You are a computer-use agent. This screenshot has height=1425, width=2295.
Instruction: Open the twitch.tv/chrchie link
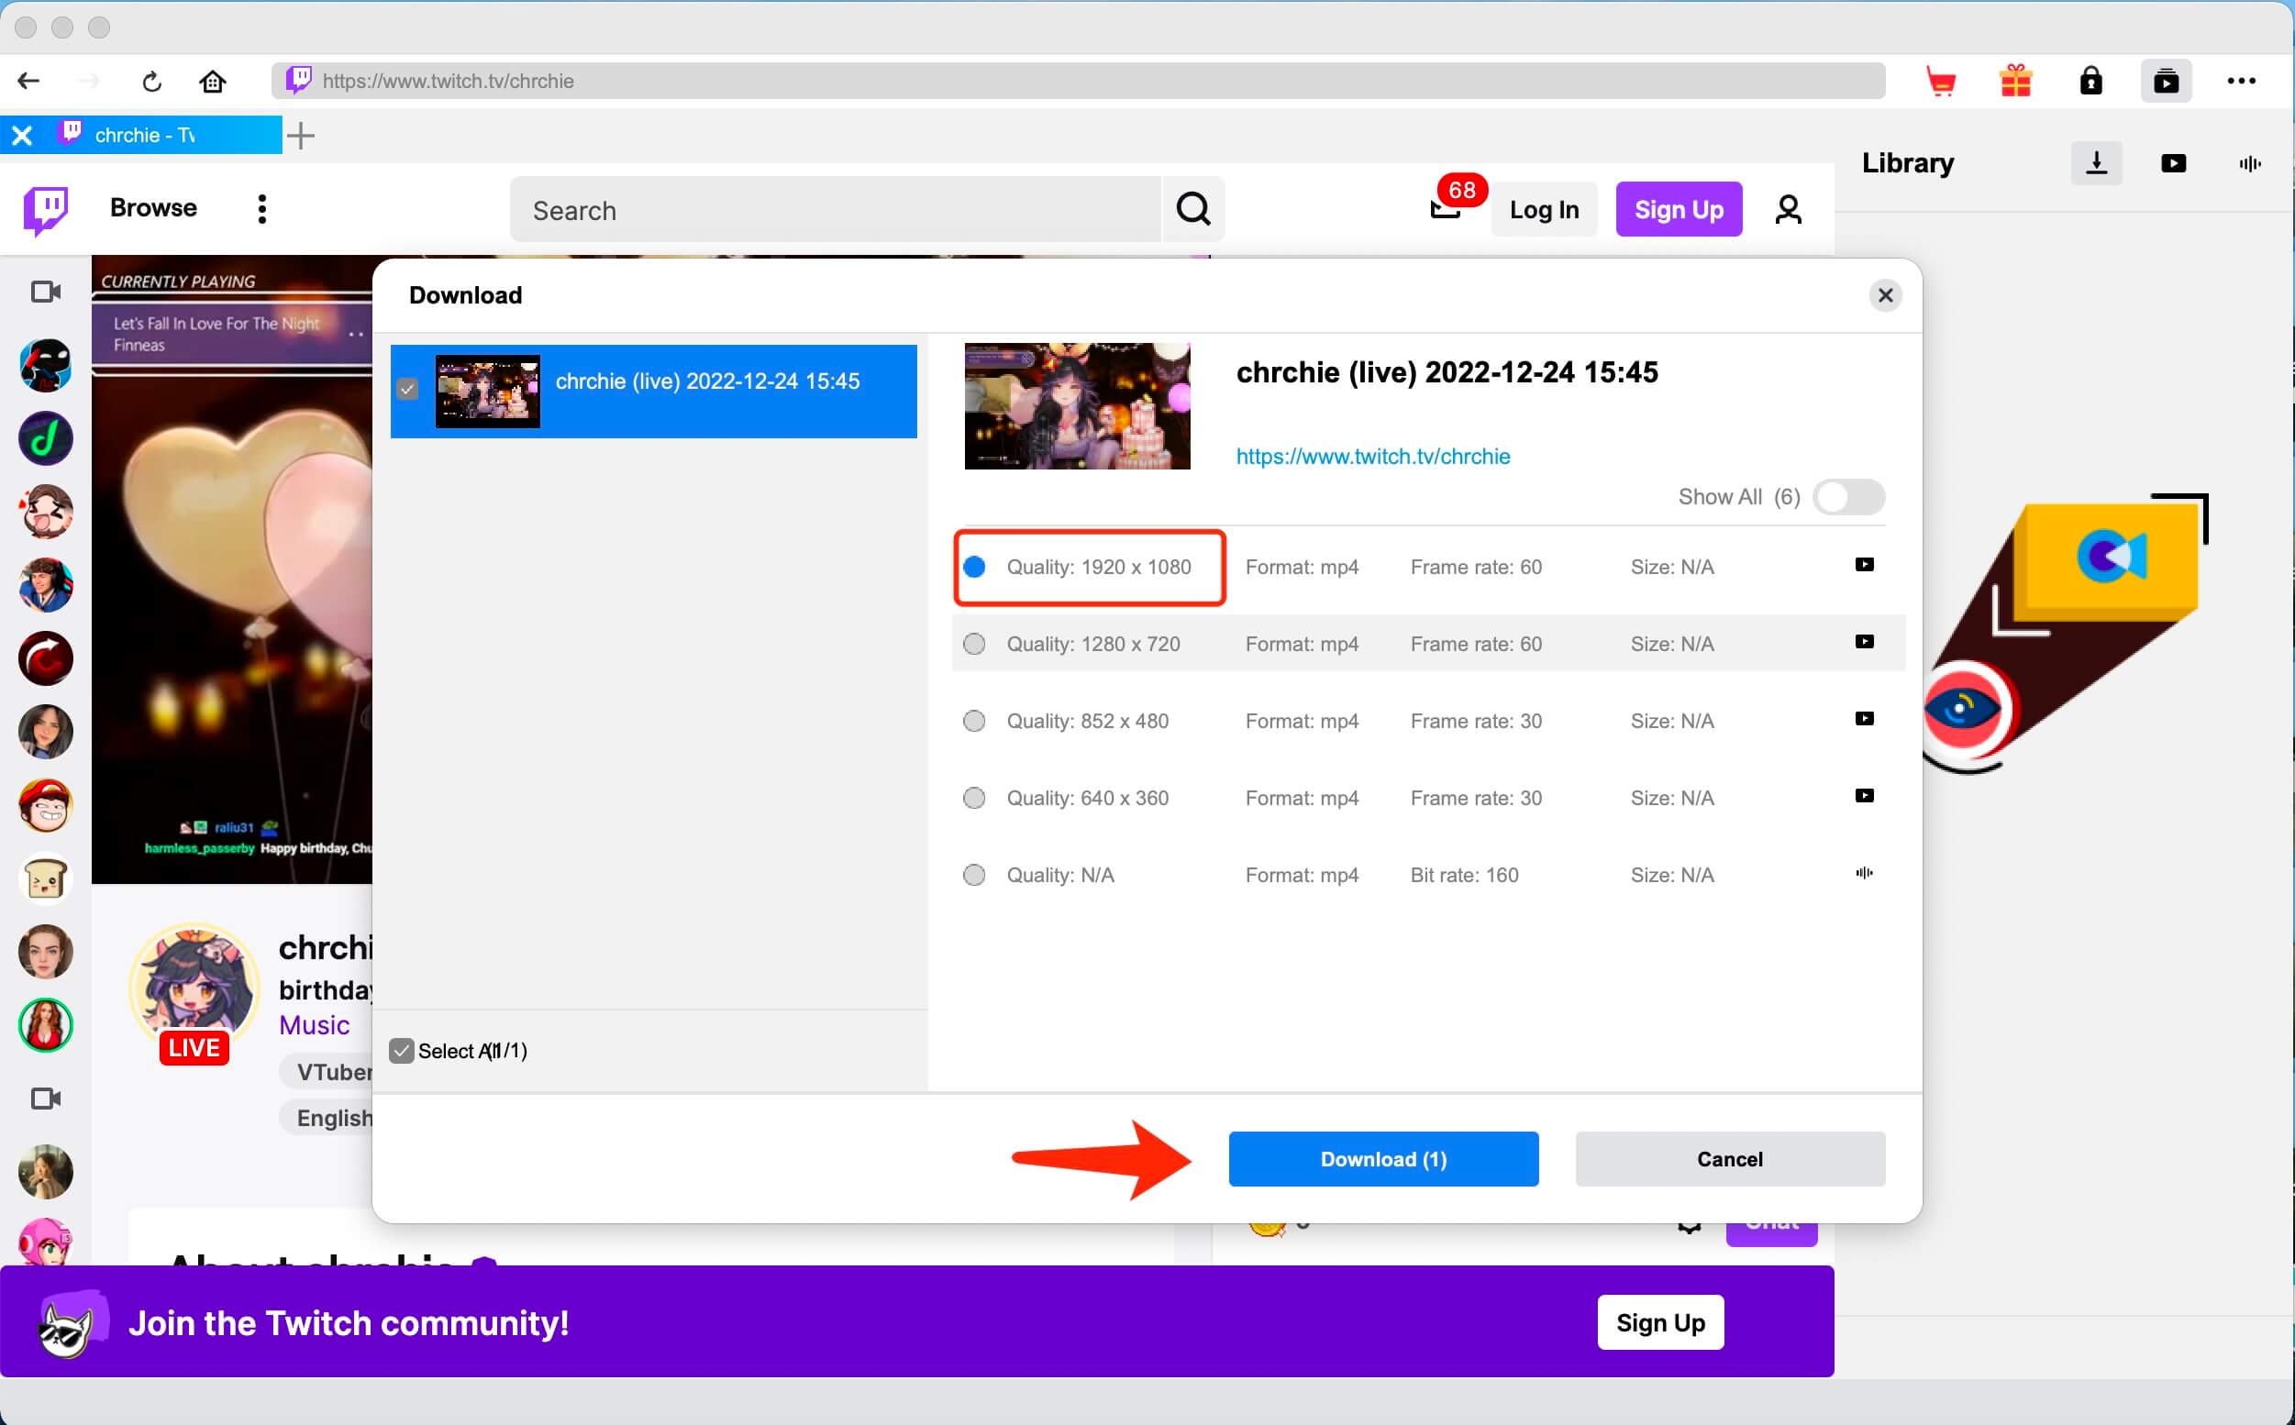pyautogui.click(x=1372, y=456)
